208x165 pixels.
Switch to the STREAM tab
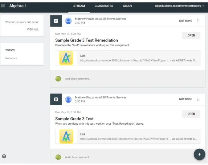pos(79,6)
